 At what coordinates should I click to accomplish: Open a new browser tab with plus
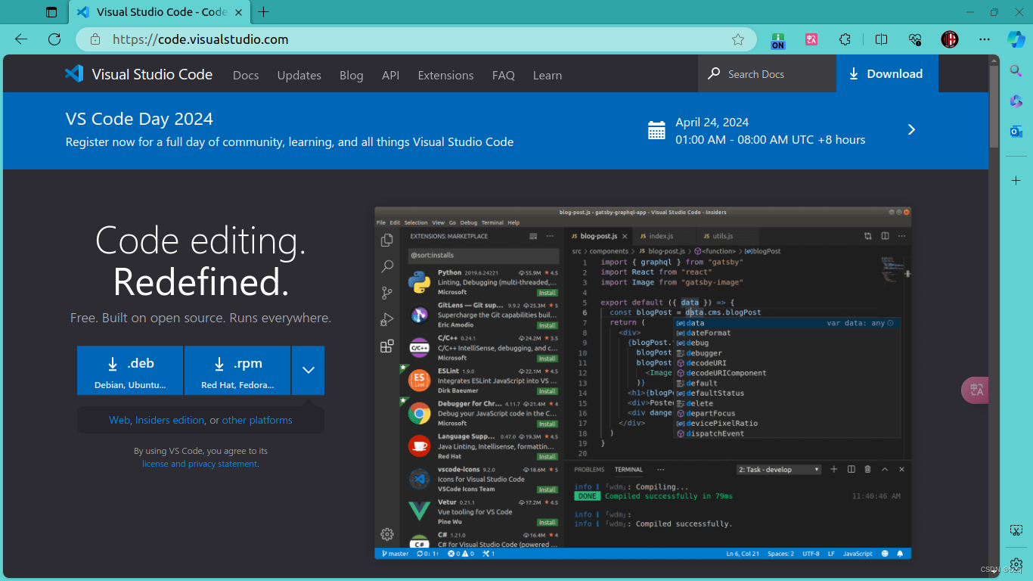(263, 12)
